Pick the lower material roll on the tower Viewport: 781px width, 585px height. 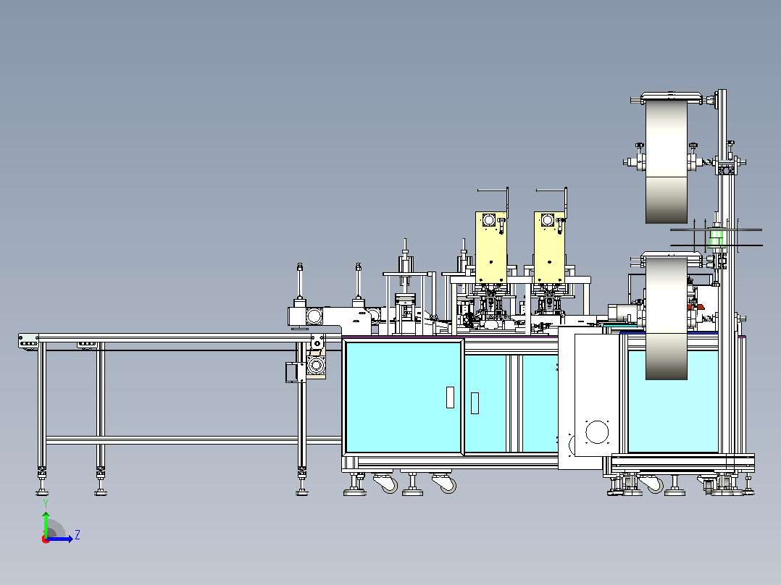[667, 319]
